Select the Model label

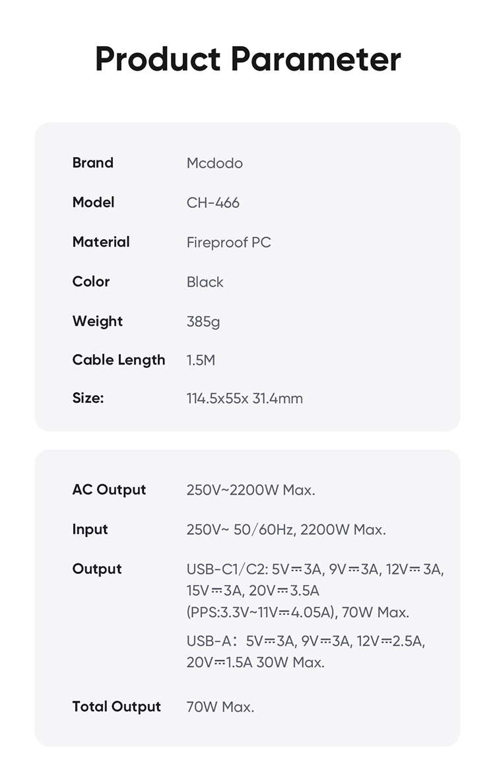(93, 202)
